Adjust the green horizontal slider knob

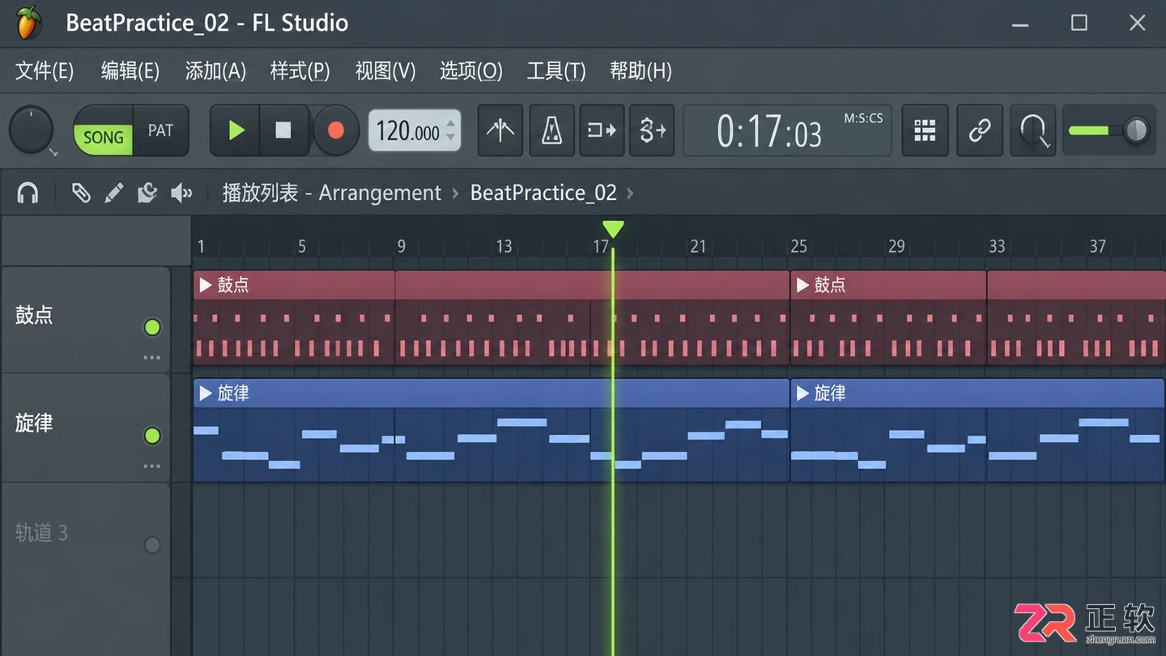coord(1136,130)
